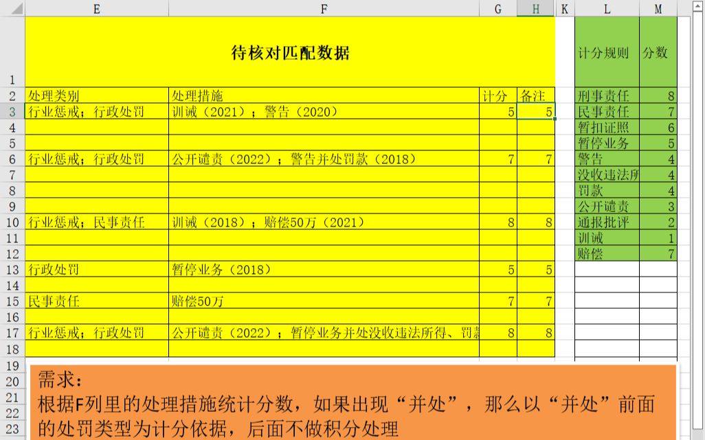Select column L header

click(606, 9)
